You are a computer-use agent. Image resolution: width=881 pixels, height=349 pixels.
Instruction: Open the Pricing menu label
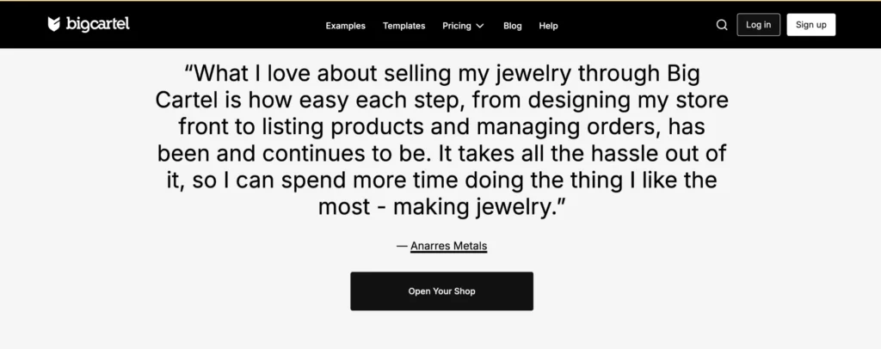[457, 26]
